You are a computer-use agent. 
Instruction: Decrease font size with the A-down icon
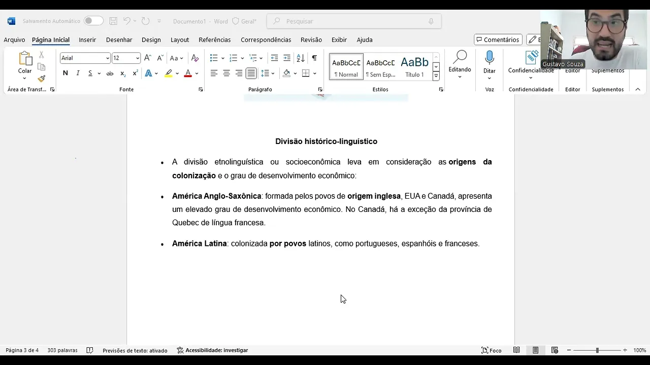pyautogui.click(x=160, y=58)
